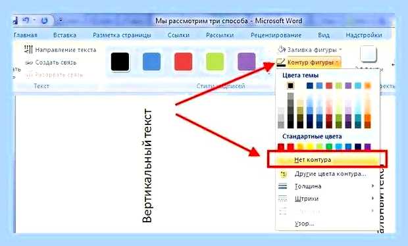The image size is (408, 246).
Task: Pick orange theme color in top row
Action: pos(367,86)
